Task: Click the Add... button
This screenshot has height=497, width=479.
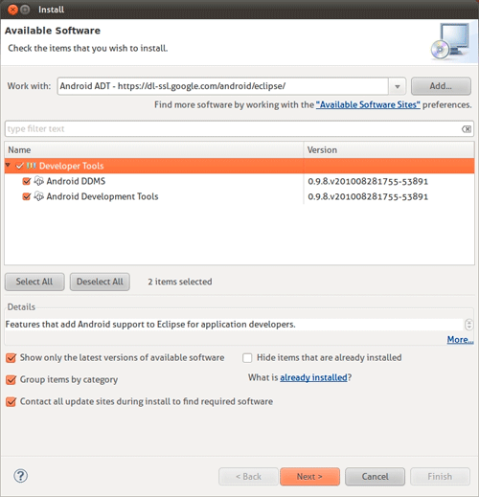Action: [441, 86]
